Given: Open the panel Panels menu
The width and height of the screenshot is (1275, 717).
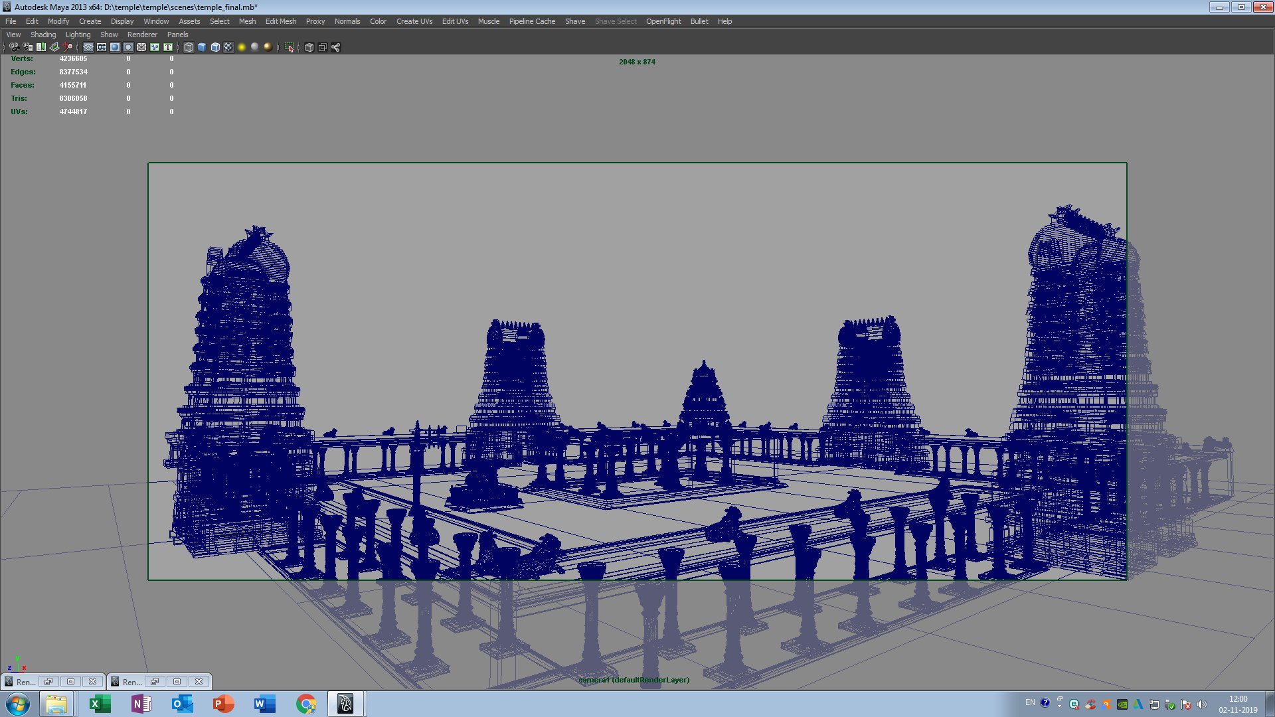Looking at the screenshot, I should (x=177, y=35).
